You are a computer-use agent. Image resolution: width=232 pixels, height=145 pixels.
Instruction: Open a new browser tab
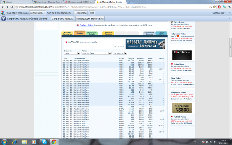click(129, 2)
